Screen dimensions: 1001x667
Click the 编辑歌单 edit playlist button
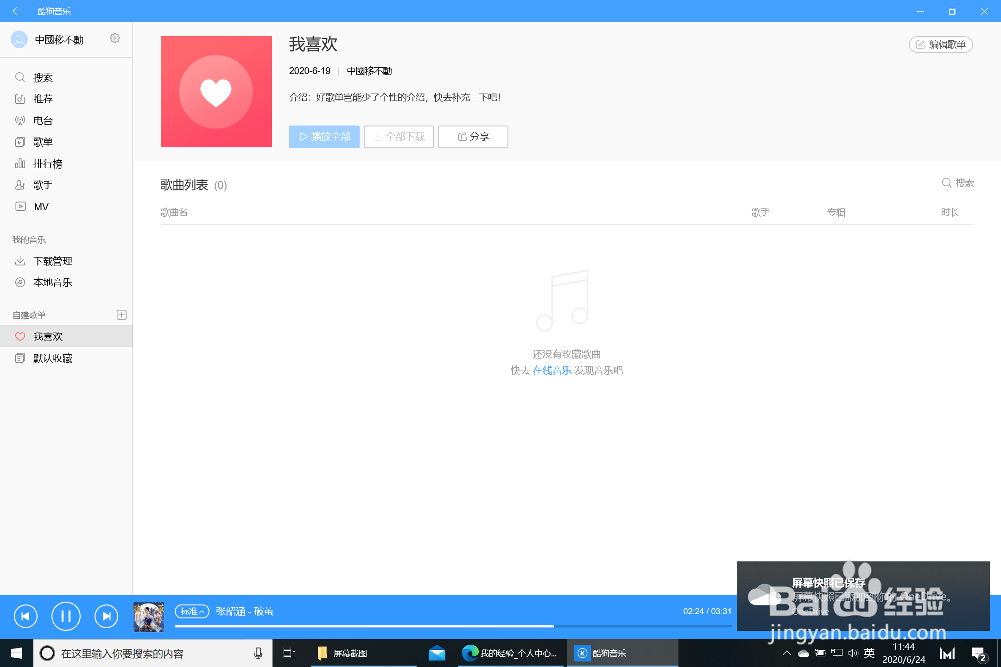tap(940, 44)
